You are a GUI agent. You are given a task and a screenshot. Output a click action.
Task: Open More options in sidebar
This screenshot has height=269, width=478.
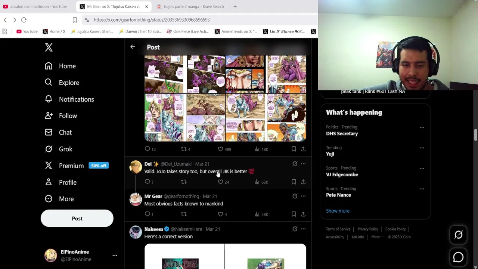point(59,199)
